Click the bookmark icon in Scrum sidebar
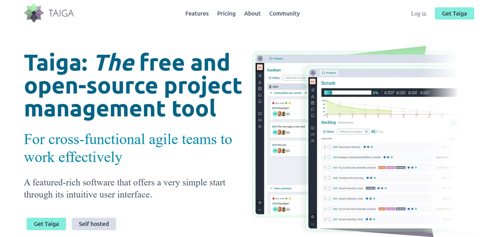The height and width of the screenshot is (237, 497). coord(313,116)
